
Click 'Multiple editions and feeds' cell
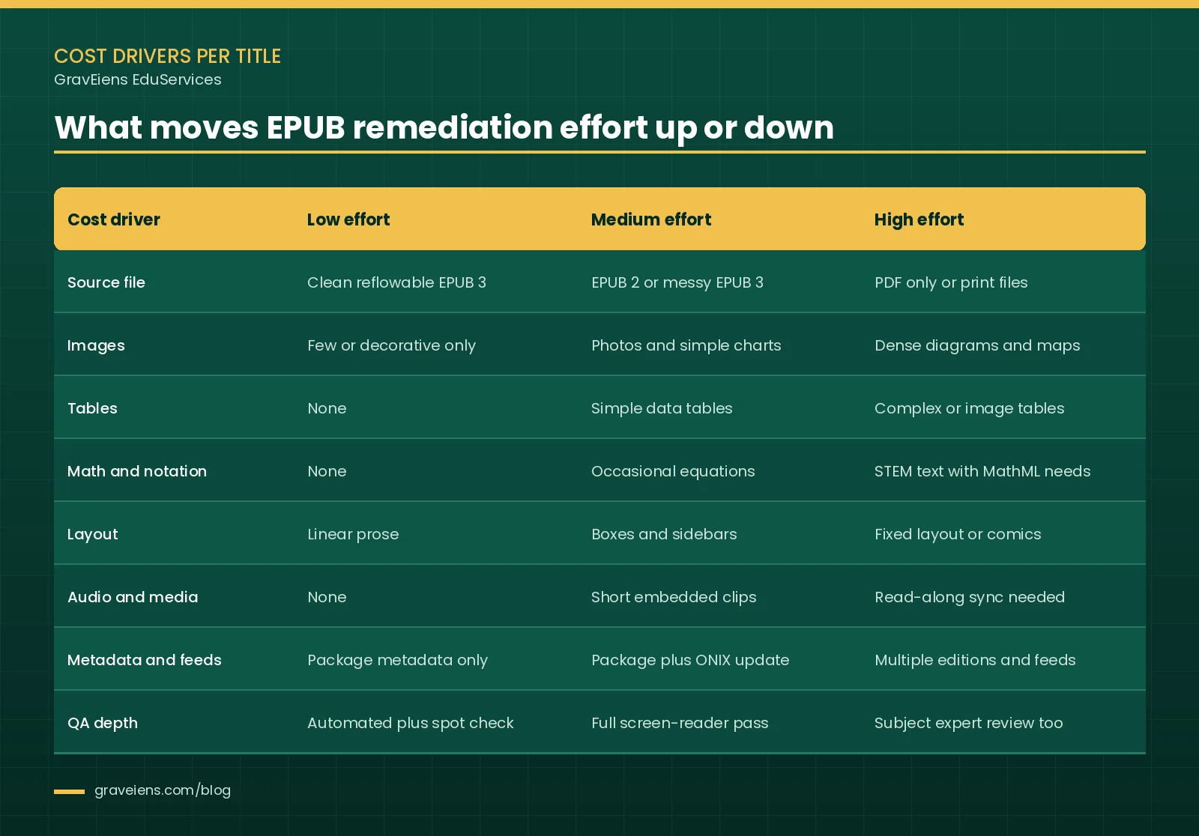point(975,660)
